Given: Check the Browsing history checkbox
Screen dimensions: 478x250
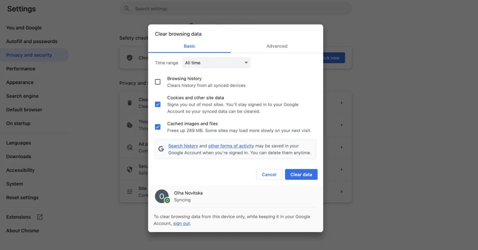Looking at the screenshot, I should [x=158, y=82].
